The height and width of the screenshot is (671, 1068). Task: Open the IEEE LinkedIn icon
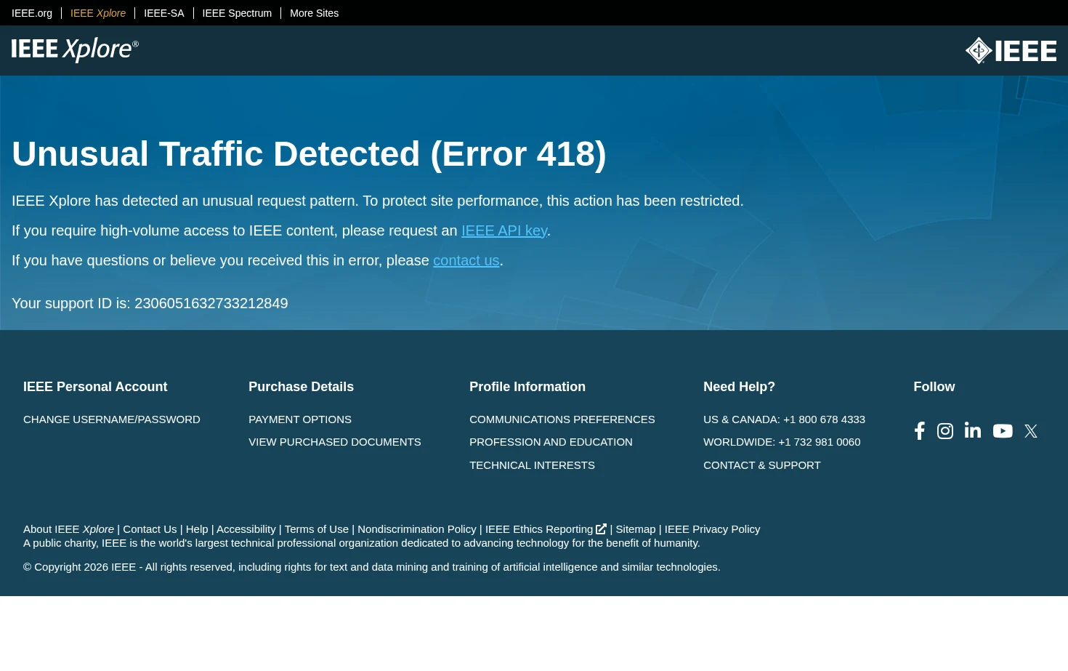click(973, 430)
